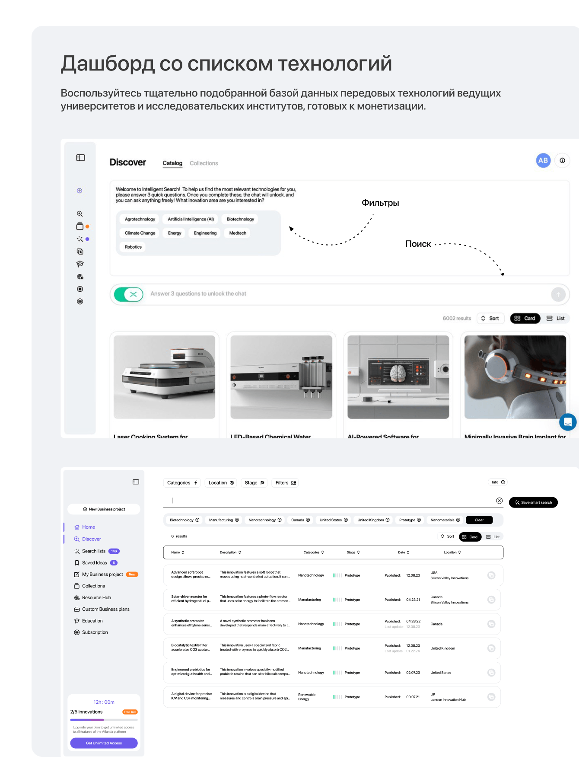The height and width of the screenshot is (782, 579).
Task: Open the blue chat support bubble
Action: [x=568, y=421]
